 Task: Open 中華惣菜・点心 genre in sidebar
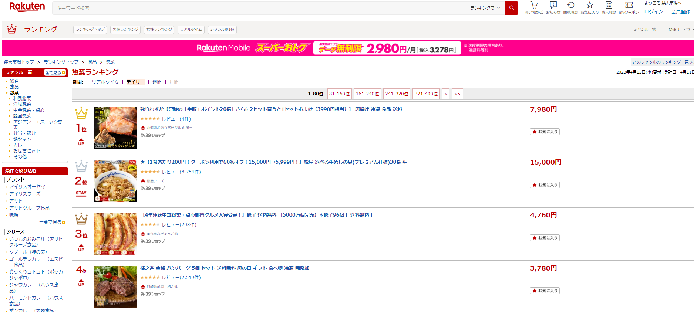pos(29,110)
